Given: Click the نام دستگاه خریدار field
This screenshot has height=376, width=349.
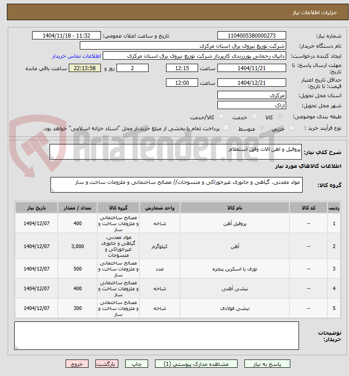Looking at the screenshot, I should (183, 45).
